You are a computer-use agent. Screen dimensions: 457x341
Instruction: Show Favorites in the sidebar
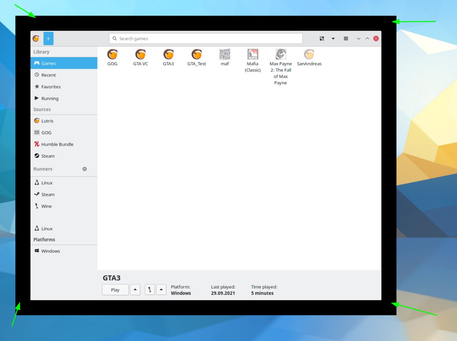pos(64,87)
